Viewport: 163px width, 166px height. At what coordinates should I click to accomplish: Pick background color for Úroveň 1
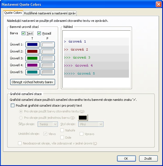coord(48,44)
